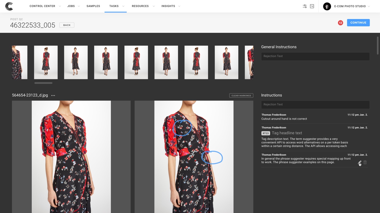Viewport: 380px width, 213px height.
Task: Click the red 12 notification badge
Action: coord(340,23)
